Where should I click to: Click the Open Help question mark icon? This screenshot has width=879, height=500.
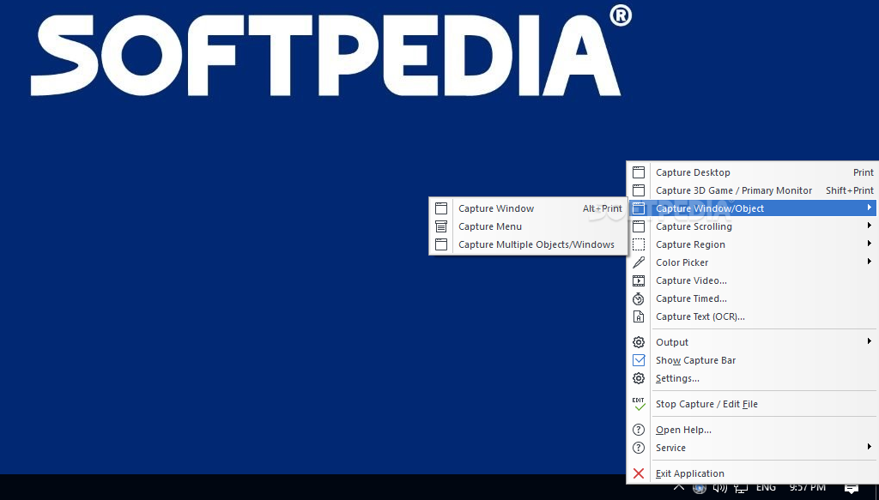tap(639, 430)
